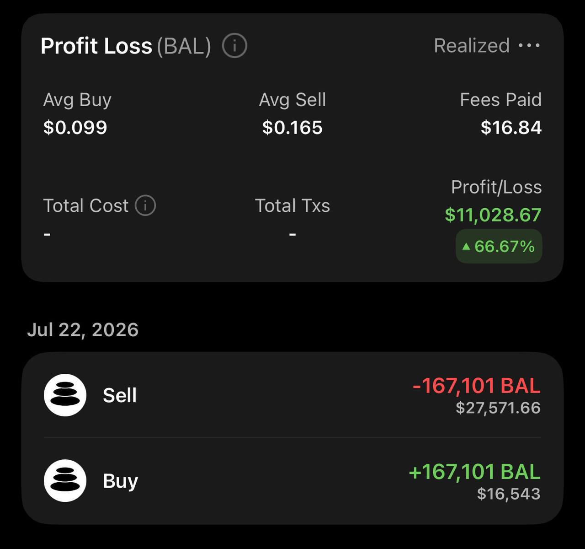Image resolution: width=585 pixels, height=549 pixels.
Task: Select the +167,101 BAL buy amount
Action: click(474, 471)
